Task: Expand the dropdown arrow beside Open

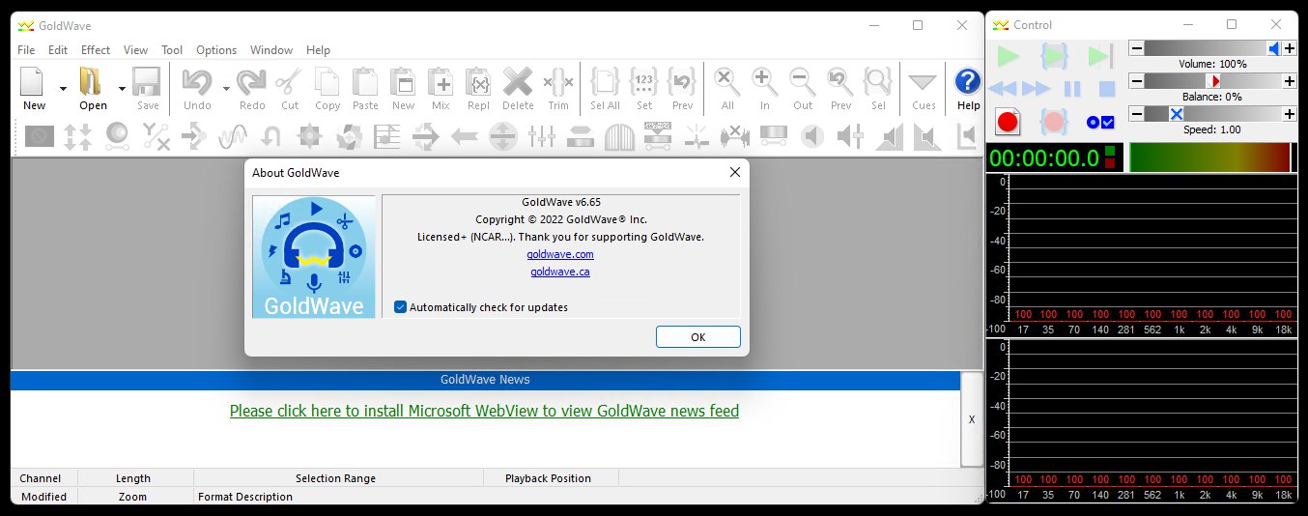Action: click(x=122, y=89)
